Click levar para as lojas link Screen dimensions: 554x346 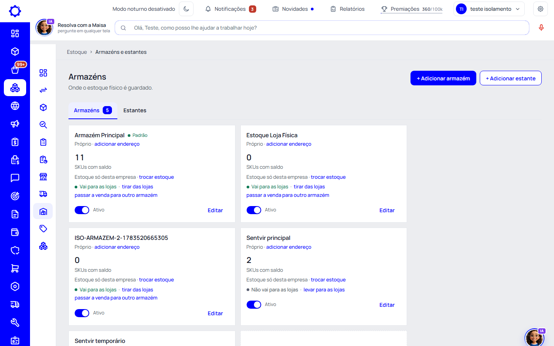pyautogui.click(x=324, y=290)
